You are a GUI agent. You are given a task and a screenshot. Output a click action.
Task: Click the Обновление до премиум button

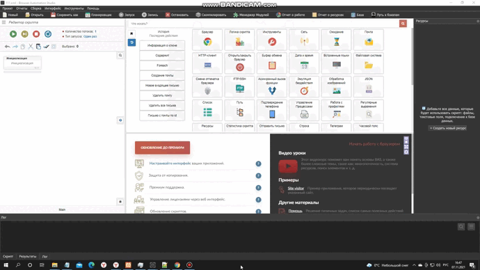pyautogui.click(x=162, y=148)
